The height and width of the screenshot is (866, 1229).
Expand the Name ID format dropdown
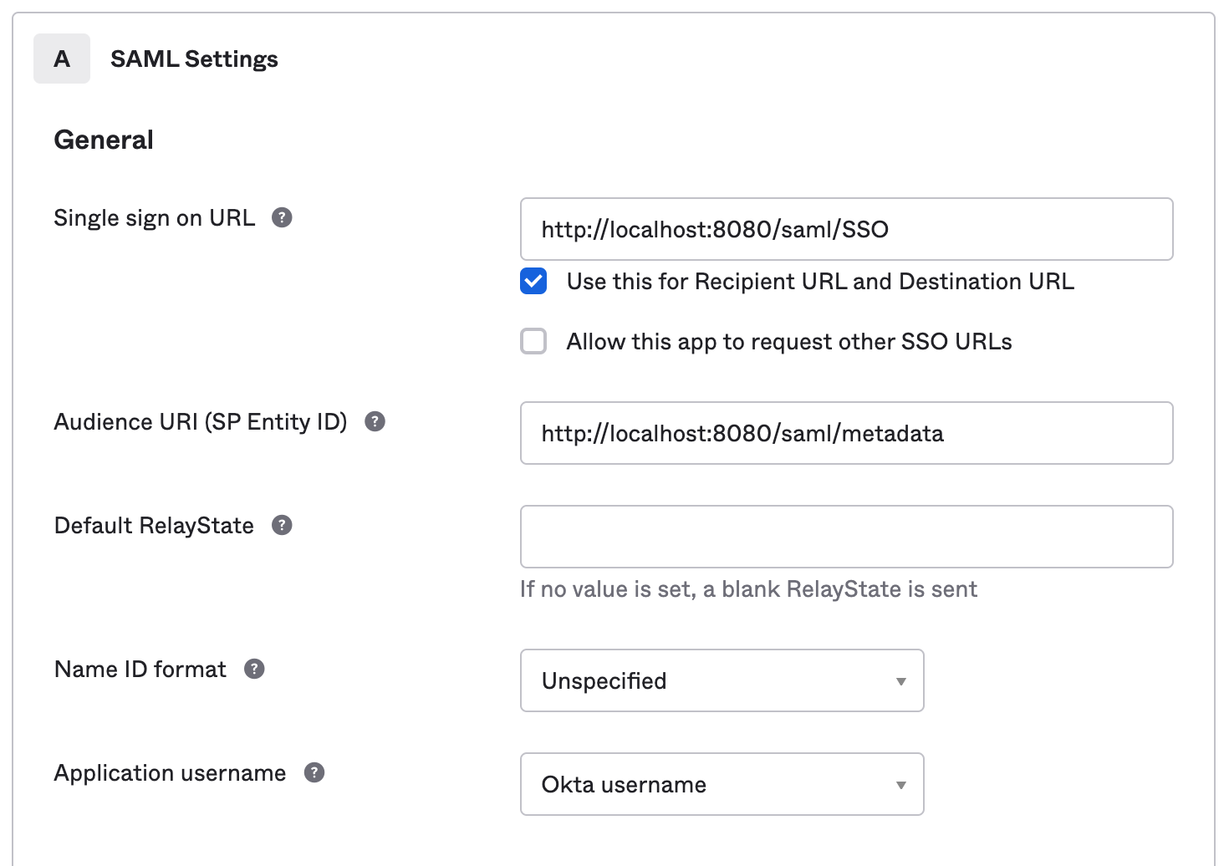[721, 680]
